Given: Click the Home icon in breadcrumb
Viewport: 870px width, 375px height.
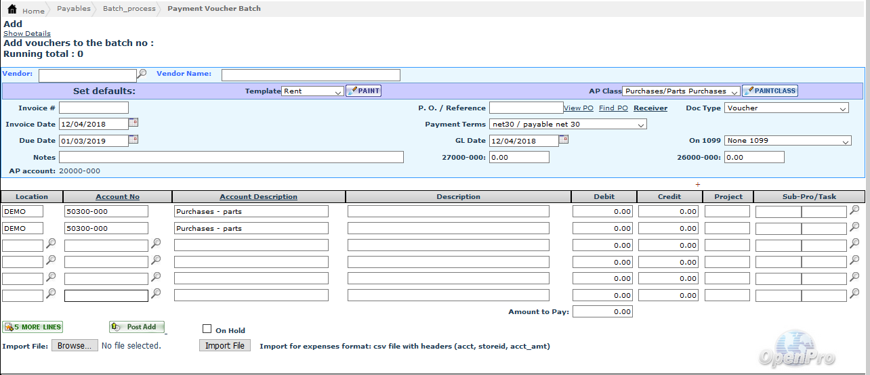Looking at the screenshot, I should [x=12, y=9].
